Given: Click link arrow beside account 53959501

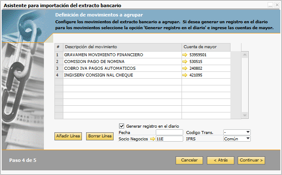Looking at the screenshot, I should [x=185, y=55].
